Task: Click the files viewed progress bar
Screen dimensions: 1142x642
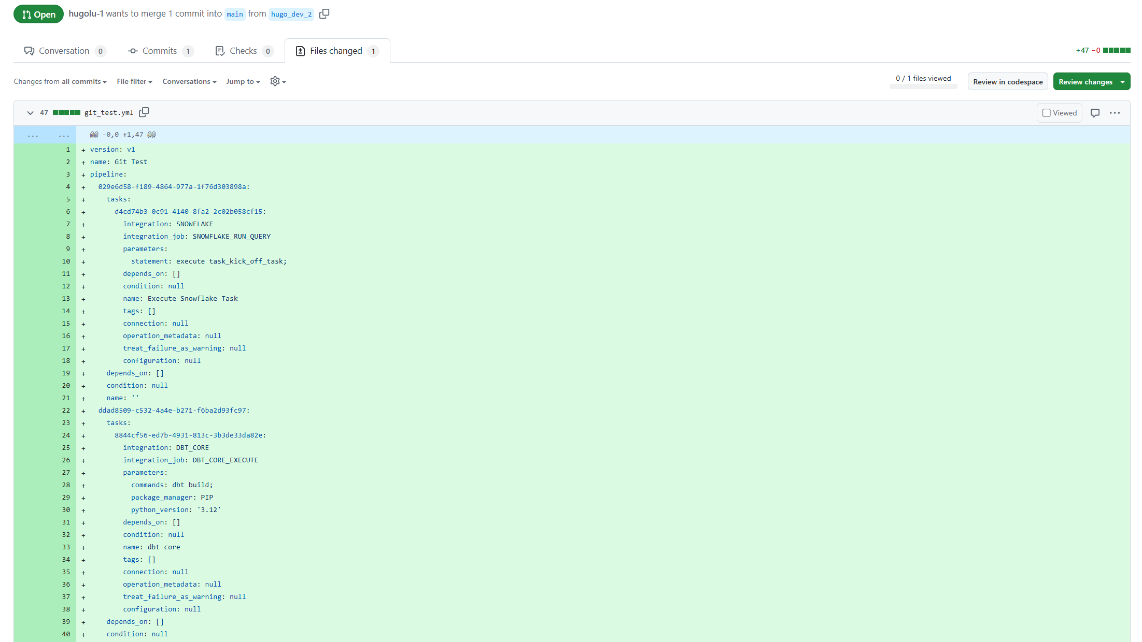Action: 923,85
